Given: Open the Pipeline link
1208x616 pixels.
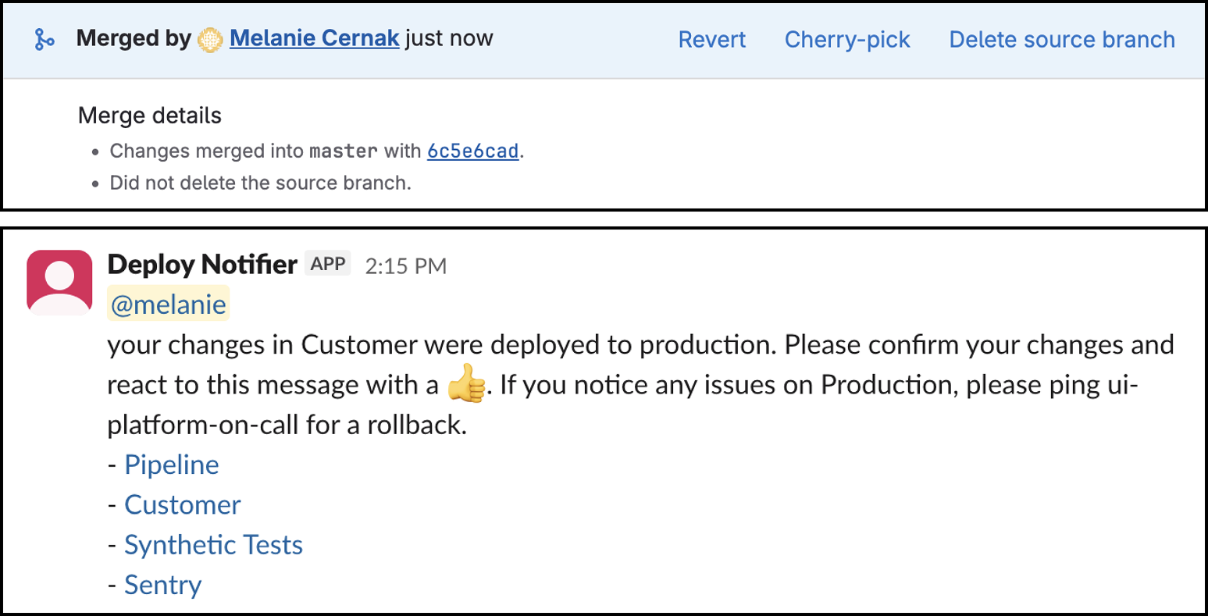Looking at the screenshot, I should [172, 465].
